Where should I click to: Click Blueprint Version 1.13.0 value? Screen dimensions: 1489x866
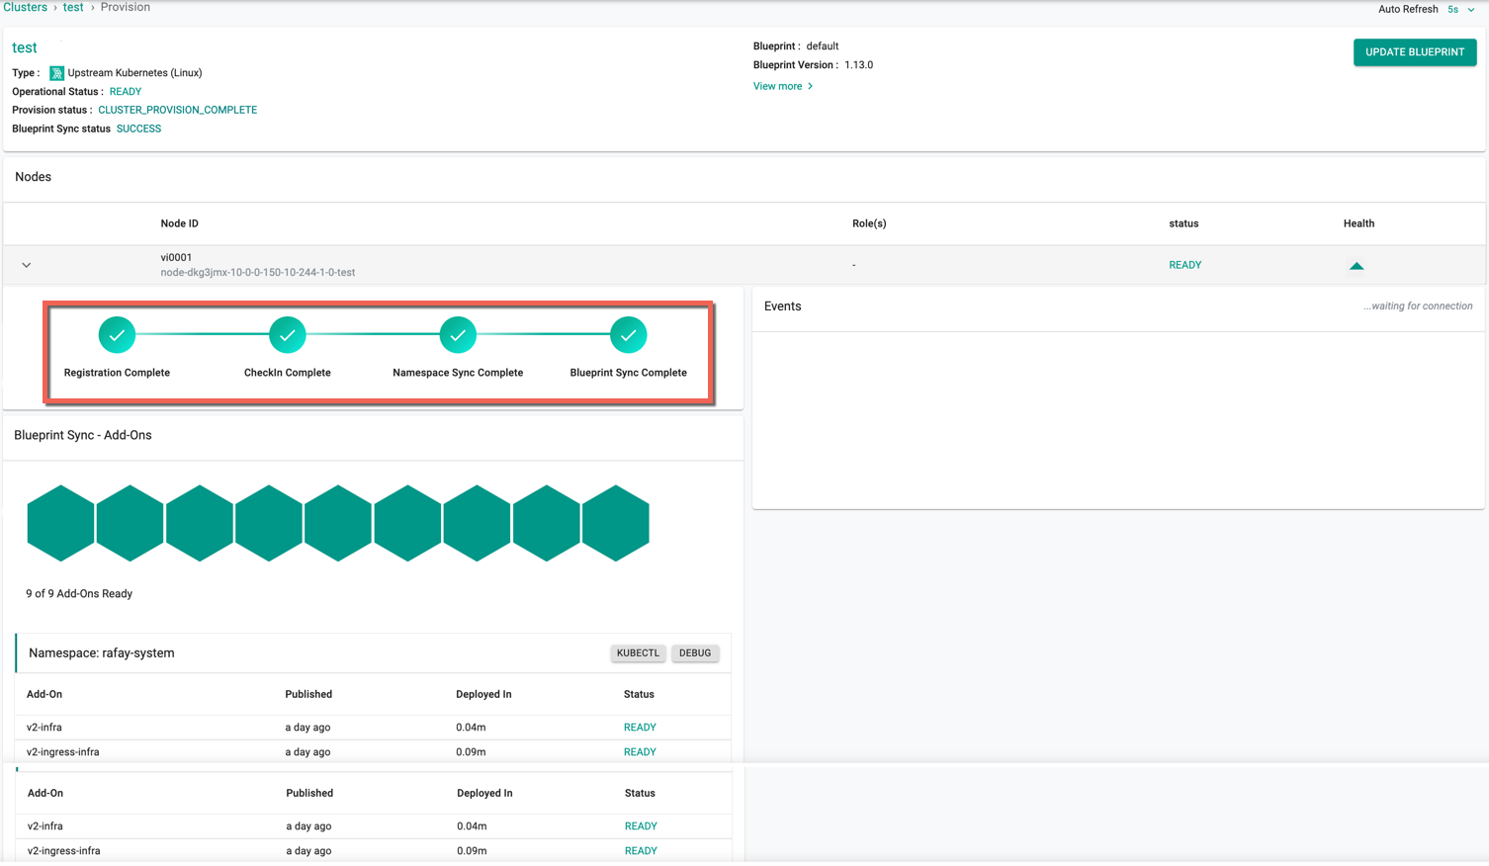[x=859, y=64]
